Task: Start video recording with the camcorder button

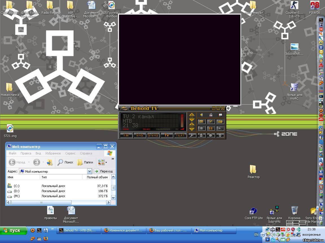Action: coord(220,121)
